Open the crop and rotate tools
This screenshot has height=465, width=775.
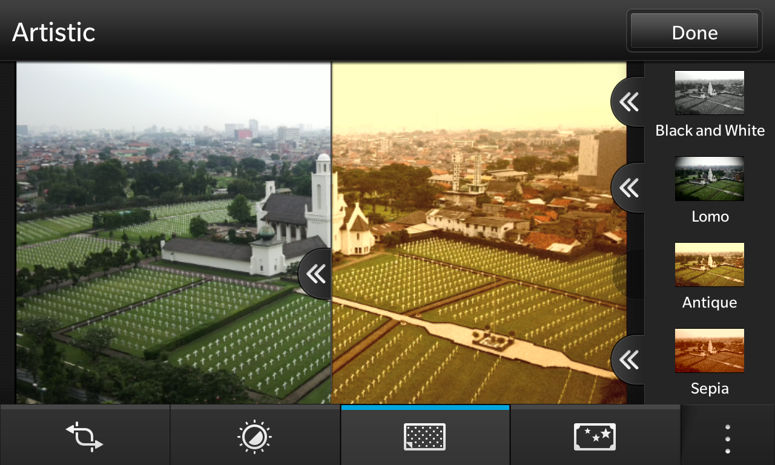(85, 436)
